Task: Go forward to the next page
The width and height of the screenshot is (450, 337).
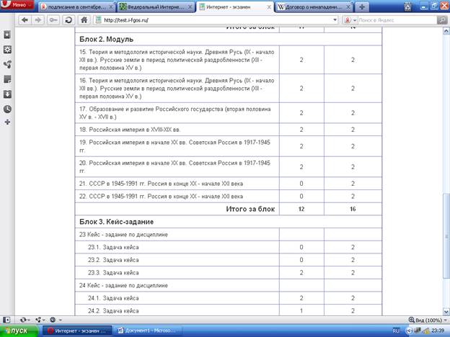Action: click(x=38, y=20)
